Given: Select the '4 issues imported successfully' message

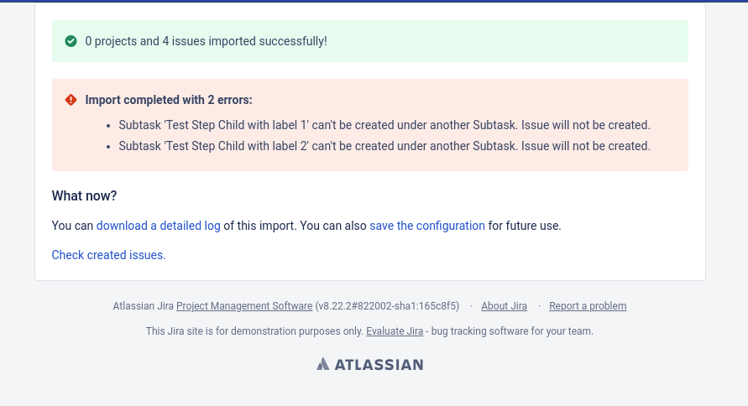Looking at the screenshot, I should point(206,41).
